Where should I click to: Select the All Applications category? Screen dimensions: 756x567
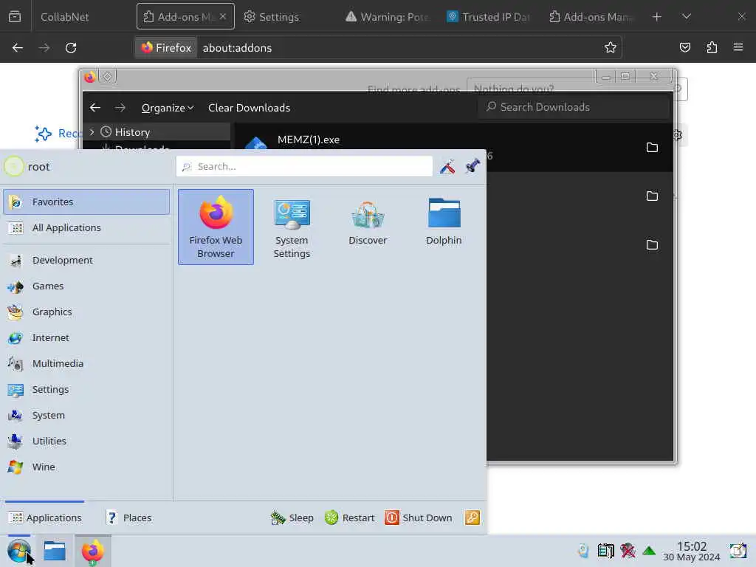[86, 227]
